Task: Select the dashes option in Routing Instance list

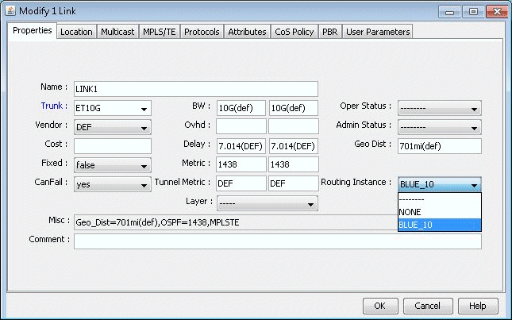Action: (440, 199)
